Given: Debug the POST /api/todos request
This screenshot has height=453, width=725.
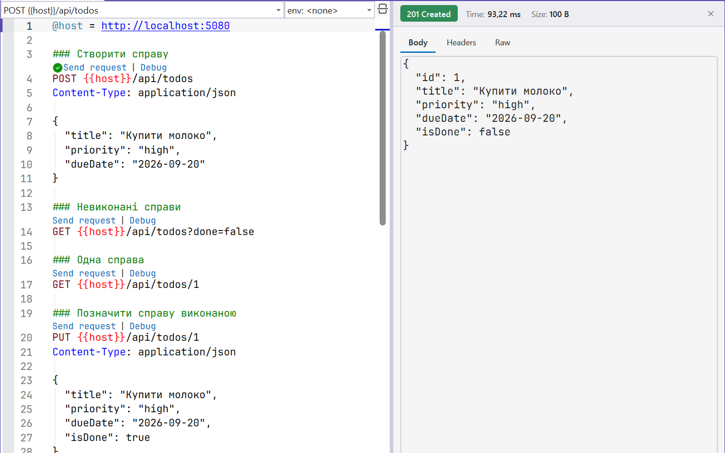Looking at the screenshot, I should pyautogui.click(x=153, y=67).
